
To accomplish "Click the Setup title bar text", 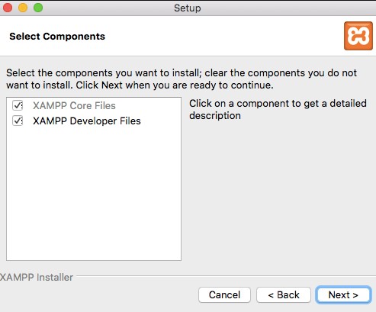I will click(x=188, y=8).
